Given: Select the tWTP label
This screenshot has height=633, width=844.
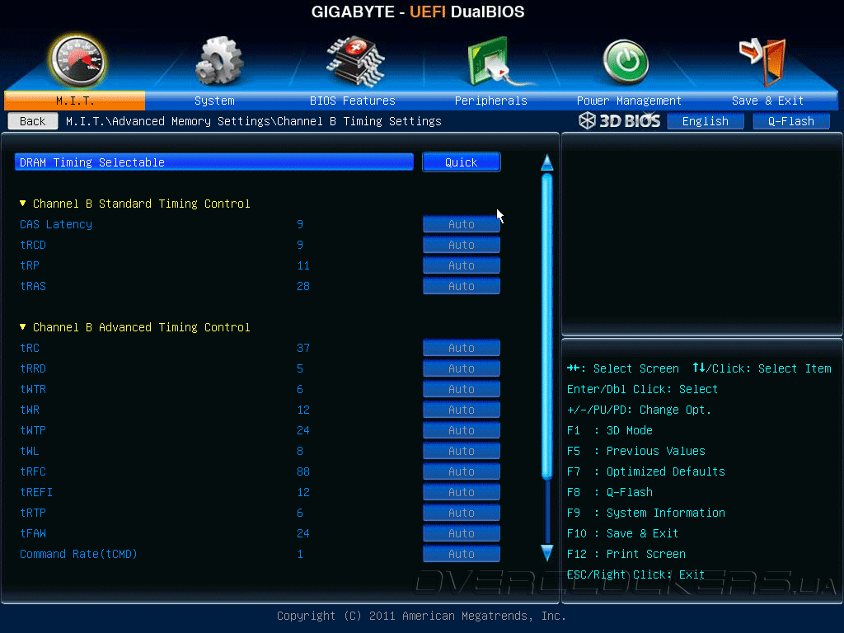Looking at the screenshot, I should 33,430.
